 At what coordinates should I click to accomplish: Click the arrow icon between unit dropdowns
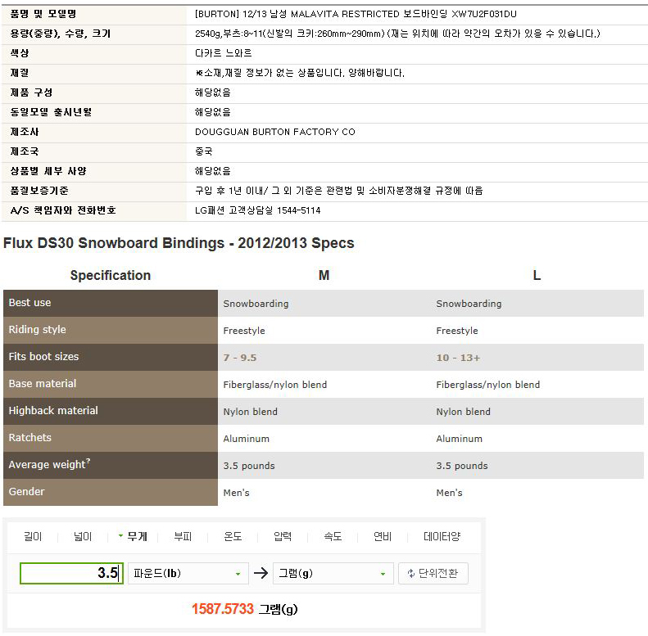pyautogui.click(x=261, y=573)
